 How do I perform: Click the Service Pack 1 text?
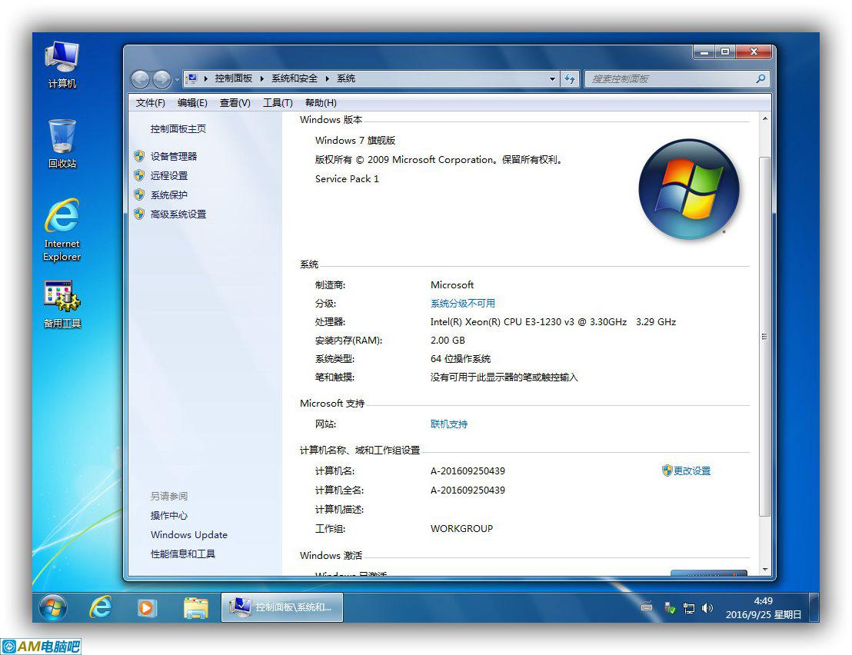pyautogui.click(x=347, y=178)
